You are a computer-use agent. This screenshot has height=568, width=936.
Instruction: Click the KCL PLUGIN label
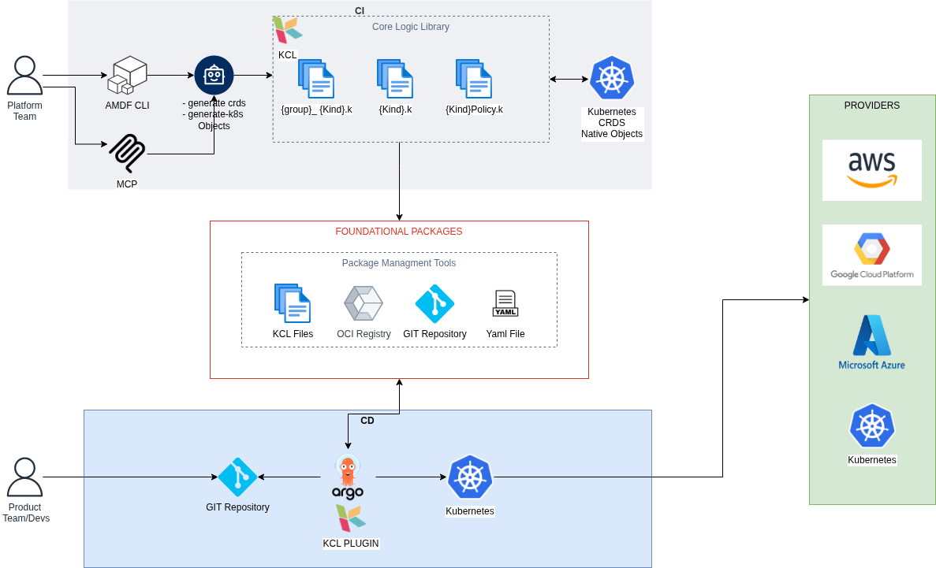pos(350,544)
